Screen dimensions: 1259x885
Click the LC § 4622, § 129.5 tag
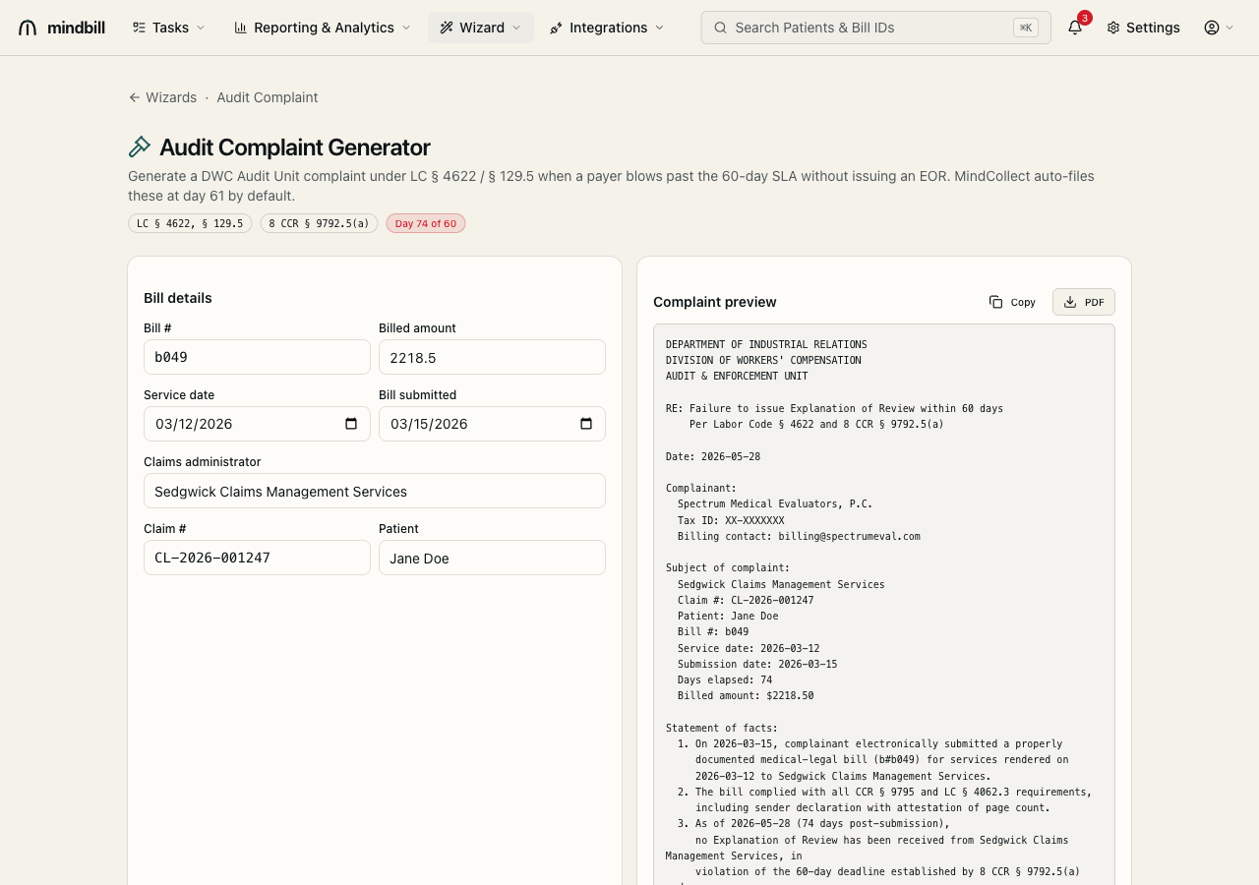pyautogui.click(x=190, y=223)
